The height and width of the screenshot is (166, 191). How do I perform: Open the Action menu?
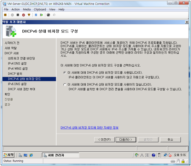15,9
